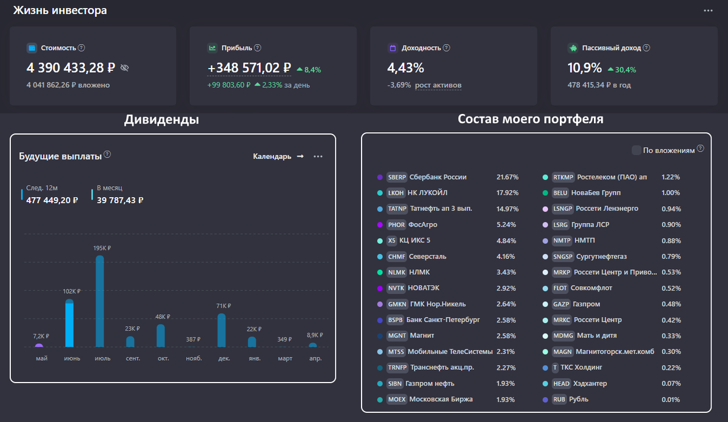Click the +348 571,02 ₽ profit value
The height and width of the screenshot is (422, 728).
point(249,68)
